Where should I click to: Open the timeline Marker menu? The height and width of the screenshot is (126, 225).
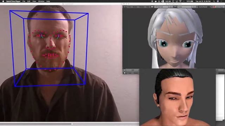tap(136, 73)
